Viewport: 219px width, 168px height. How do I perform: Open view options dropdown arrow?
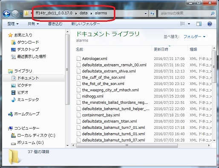pyautogui.click(x=189, y=24)
